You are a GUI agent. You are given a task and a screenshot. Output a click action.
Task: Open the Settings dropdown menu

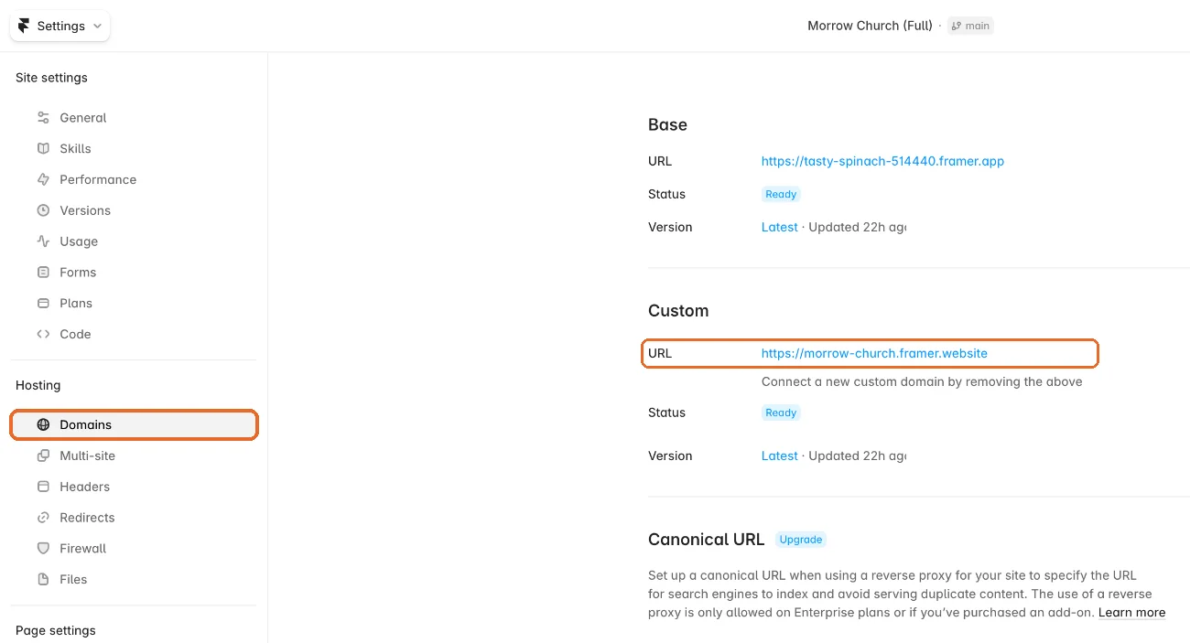60,26
